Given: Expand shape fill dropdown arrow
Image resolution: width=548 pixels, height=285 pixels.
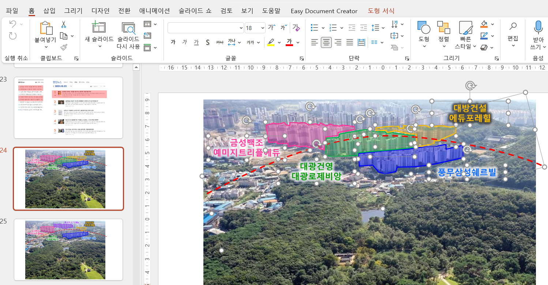Looking at the screenshot, I should (492, 24).
